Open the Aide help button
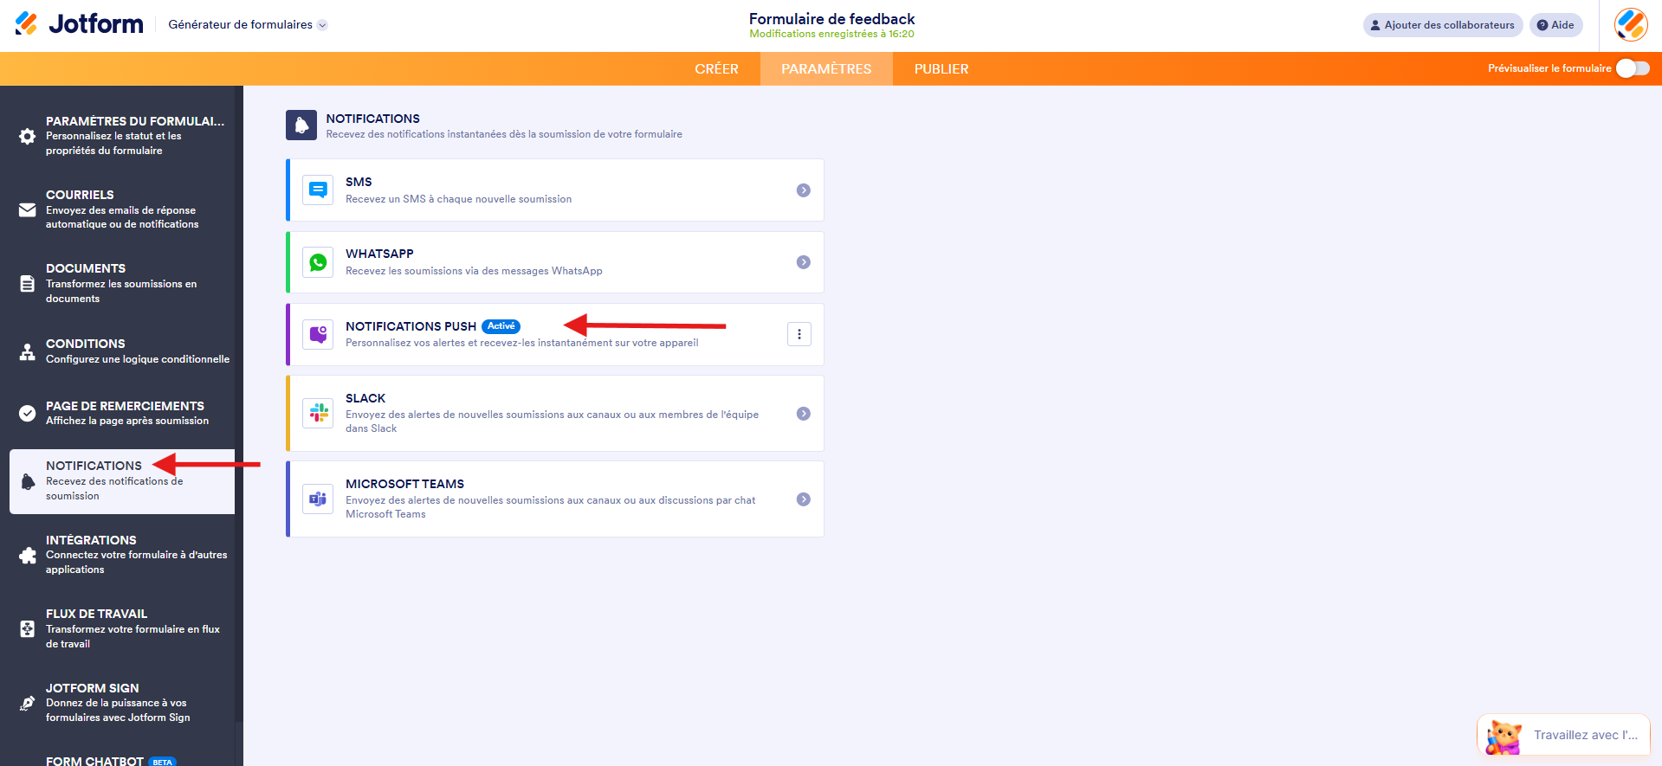The image size is (1662, 766). [1555, 25]
